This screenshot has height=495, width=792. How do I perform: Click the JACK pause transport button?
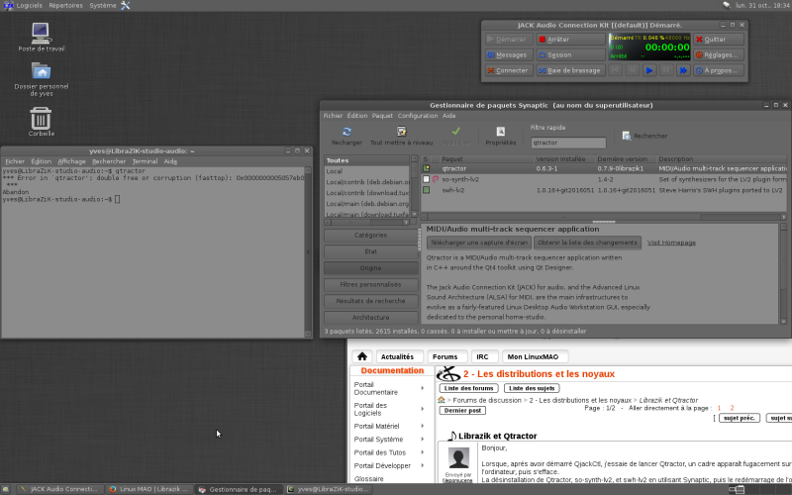click(x=666, y=70)
